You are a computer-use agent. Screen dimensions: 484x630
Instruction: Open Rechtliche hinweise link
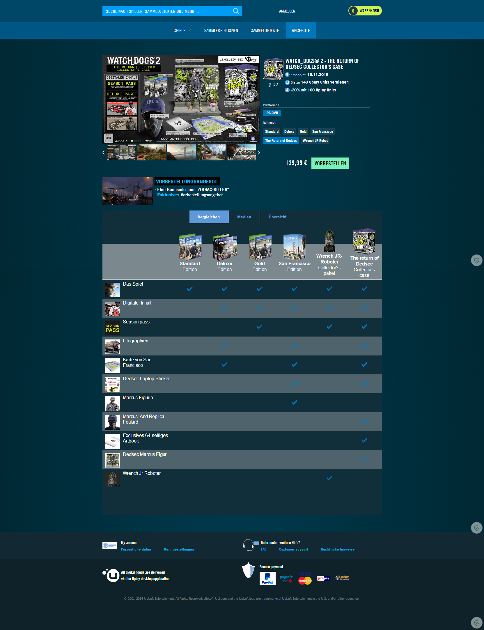tap(338, 549)
